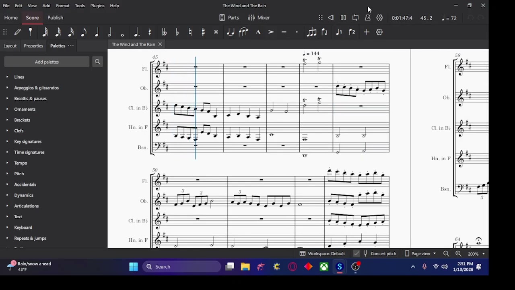Open the Layout panel tab
Screen dimensions: 515x290
pyautogui.click(x=10, y=46)
